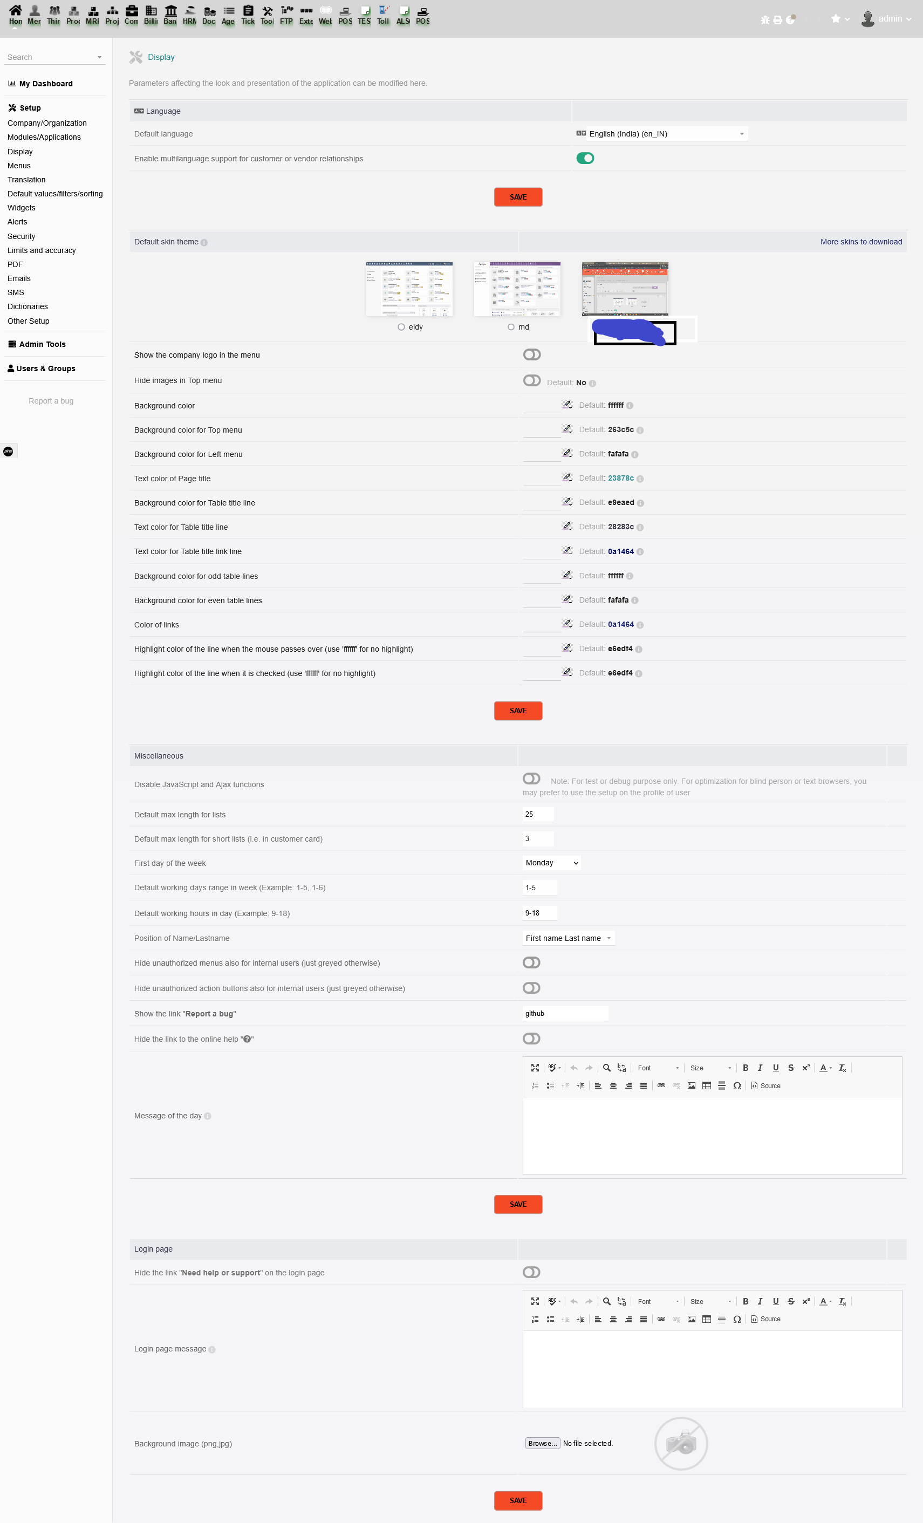Open Dictionaries in Setup menu
Image resolution: width=923 pixels, height=1523 pixels.
pos(27,306)
